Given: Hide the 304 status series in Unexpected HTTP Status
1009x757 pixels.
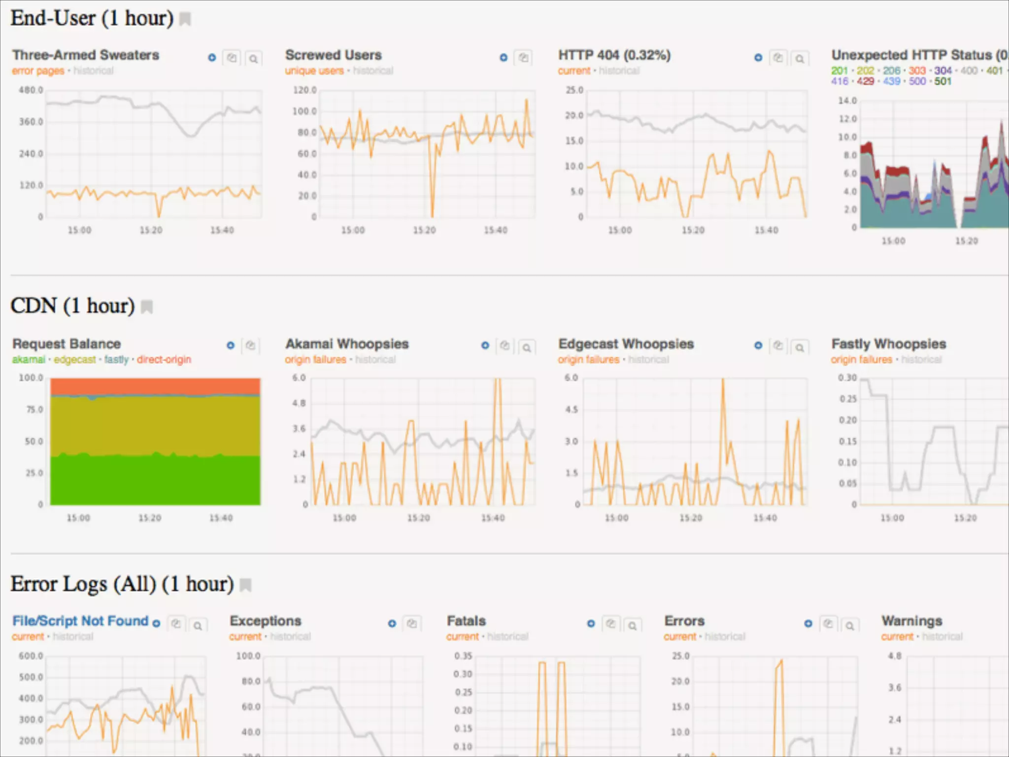Looking at the screenshot, I should 943,71.
